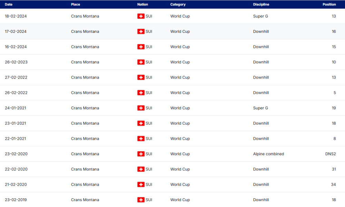Click Swiss flag in 23-02-2020 row
Image resolution: width=345 pixels, height=207 pixels.
tap(141, 154)
